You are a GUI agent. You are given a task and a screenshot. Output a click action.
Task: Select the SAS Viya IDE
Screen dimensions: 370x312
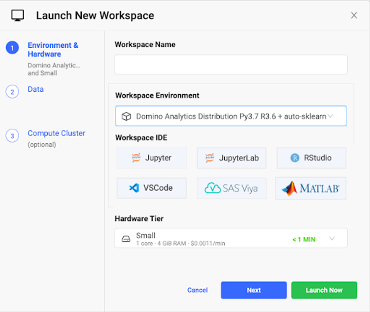232,188
